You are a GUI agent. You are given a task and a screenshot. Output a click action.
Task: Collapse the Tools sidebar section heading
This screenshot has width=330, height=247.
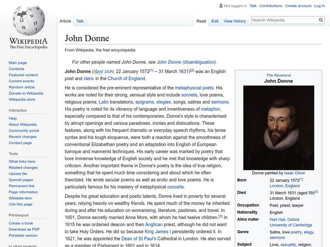coord(13,154)
